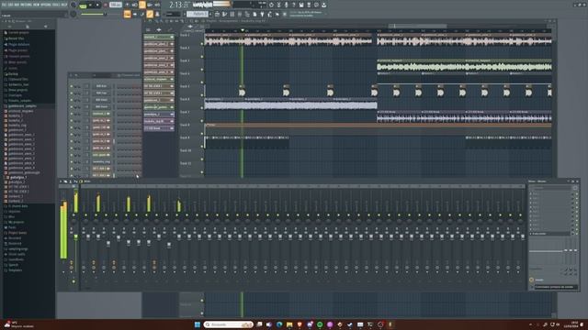Viewport: 588px width, 330px height.
Task: Click the microphone icon in the top toolbar
Action: 286,5
